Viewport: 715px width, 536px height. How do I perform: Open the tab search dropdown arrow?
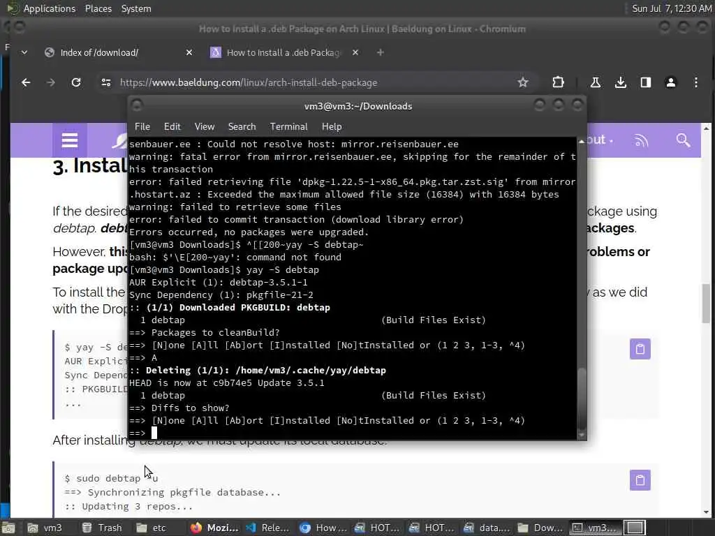click(x=24, y=52)
